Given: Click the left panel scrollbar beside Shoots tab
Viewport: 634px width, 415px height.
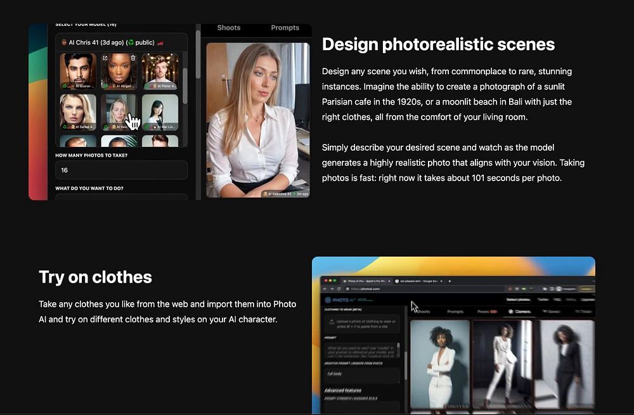Looking at the screenshot, I should pos(198,54).
